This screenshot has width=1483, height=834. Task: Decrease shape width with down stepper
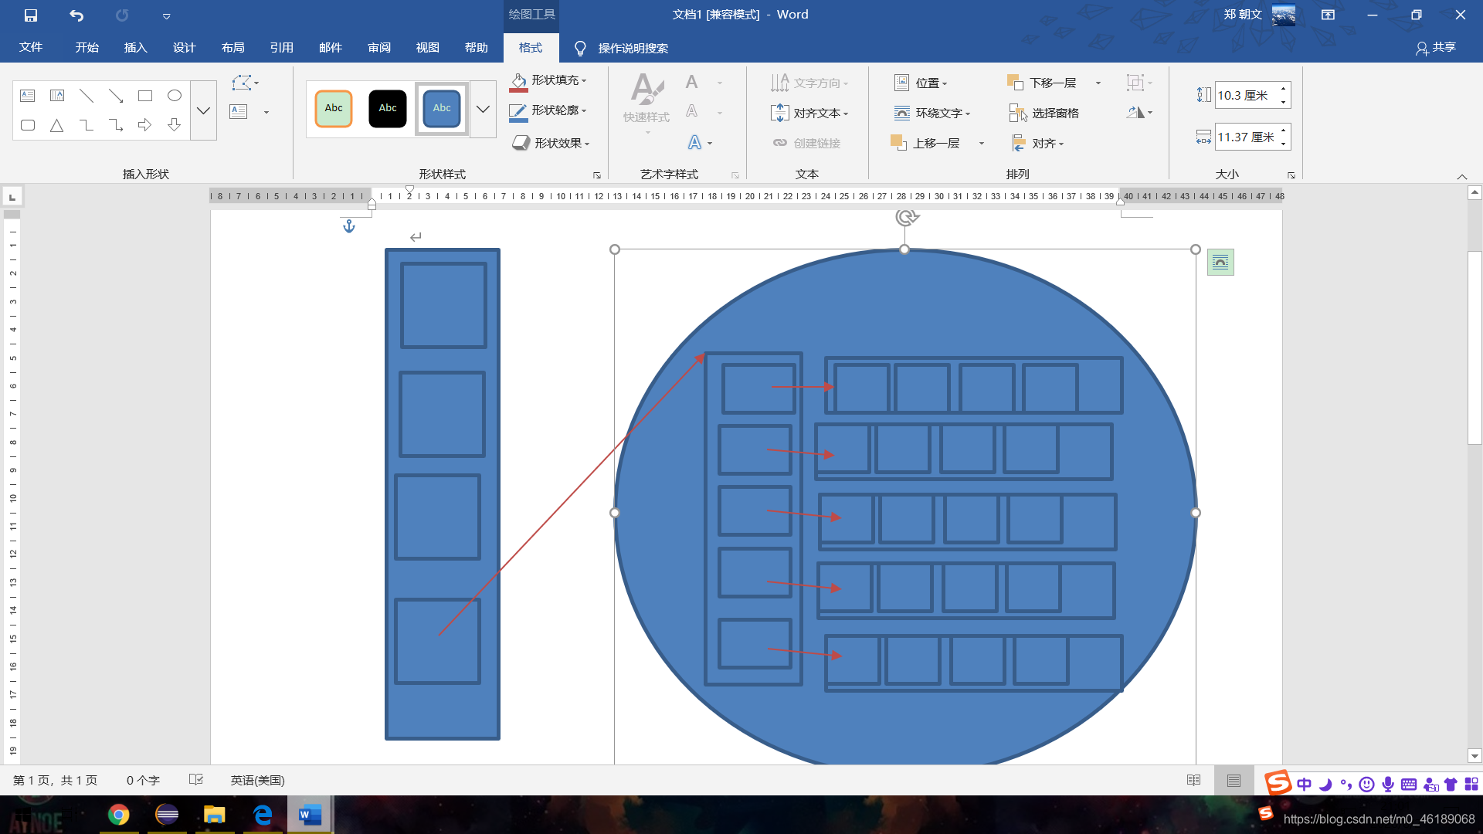[x=1284, y=144]
